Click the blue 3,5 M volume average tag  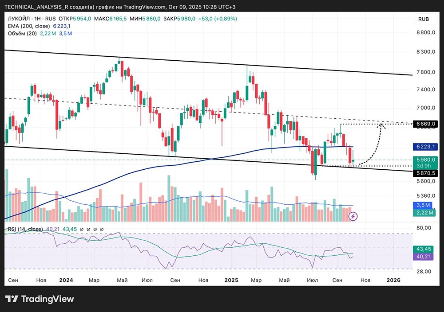tap(425, 205)
